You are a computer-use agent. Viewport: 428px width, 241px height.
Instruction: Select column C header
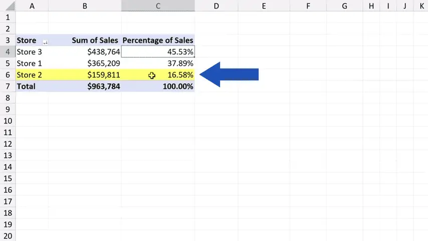(x=157, y=6)
